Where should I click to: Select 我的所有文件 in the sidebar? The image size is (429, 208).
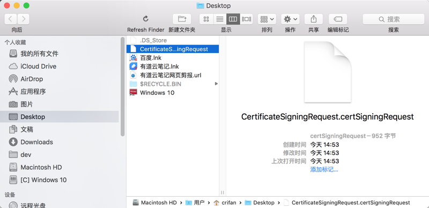60,54
